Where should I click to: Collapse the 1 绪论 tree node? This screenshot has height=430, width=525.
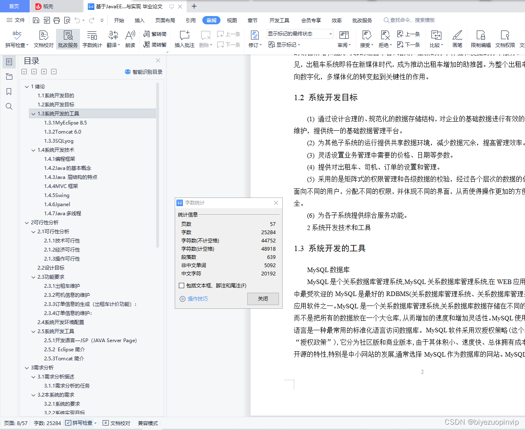27,87
